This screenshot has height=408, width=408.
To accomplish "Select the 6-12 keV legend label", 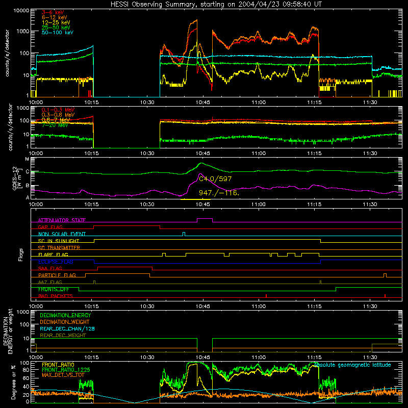I will (55, 17).
